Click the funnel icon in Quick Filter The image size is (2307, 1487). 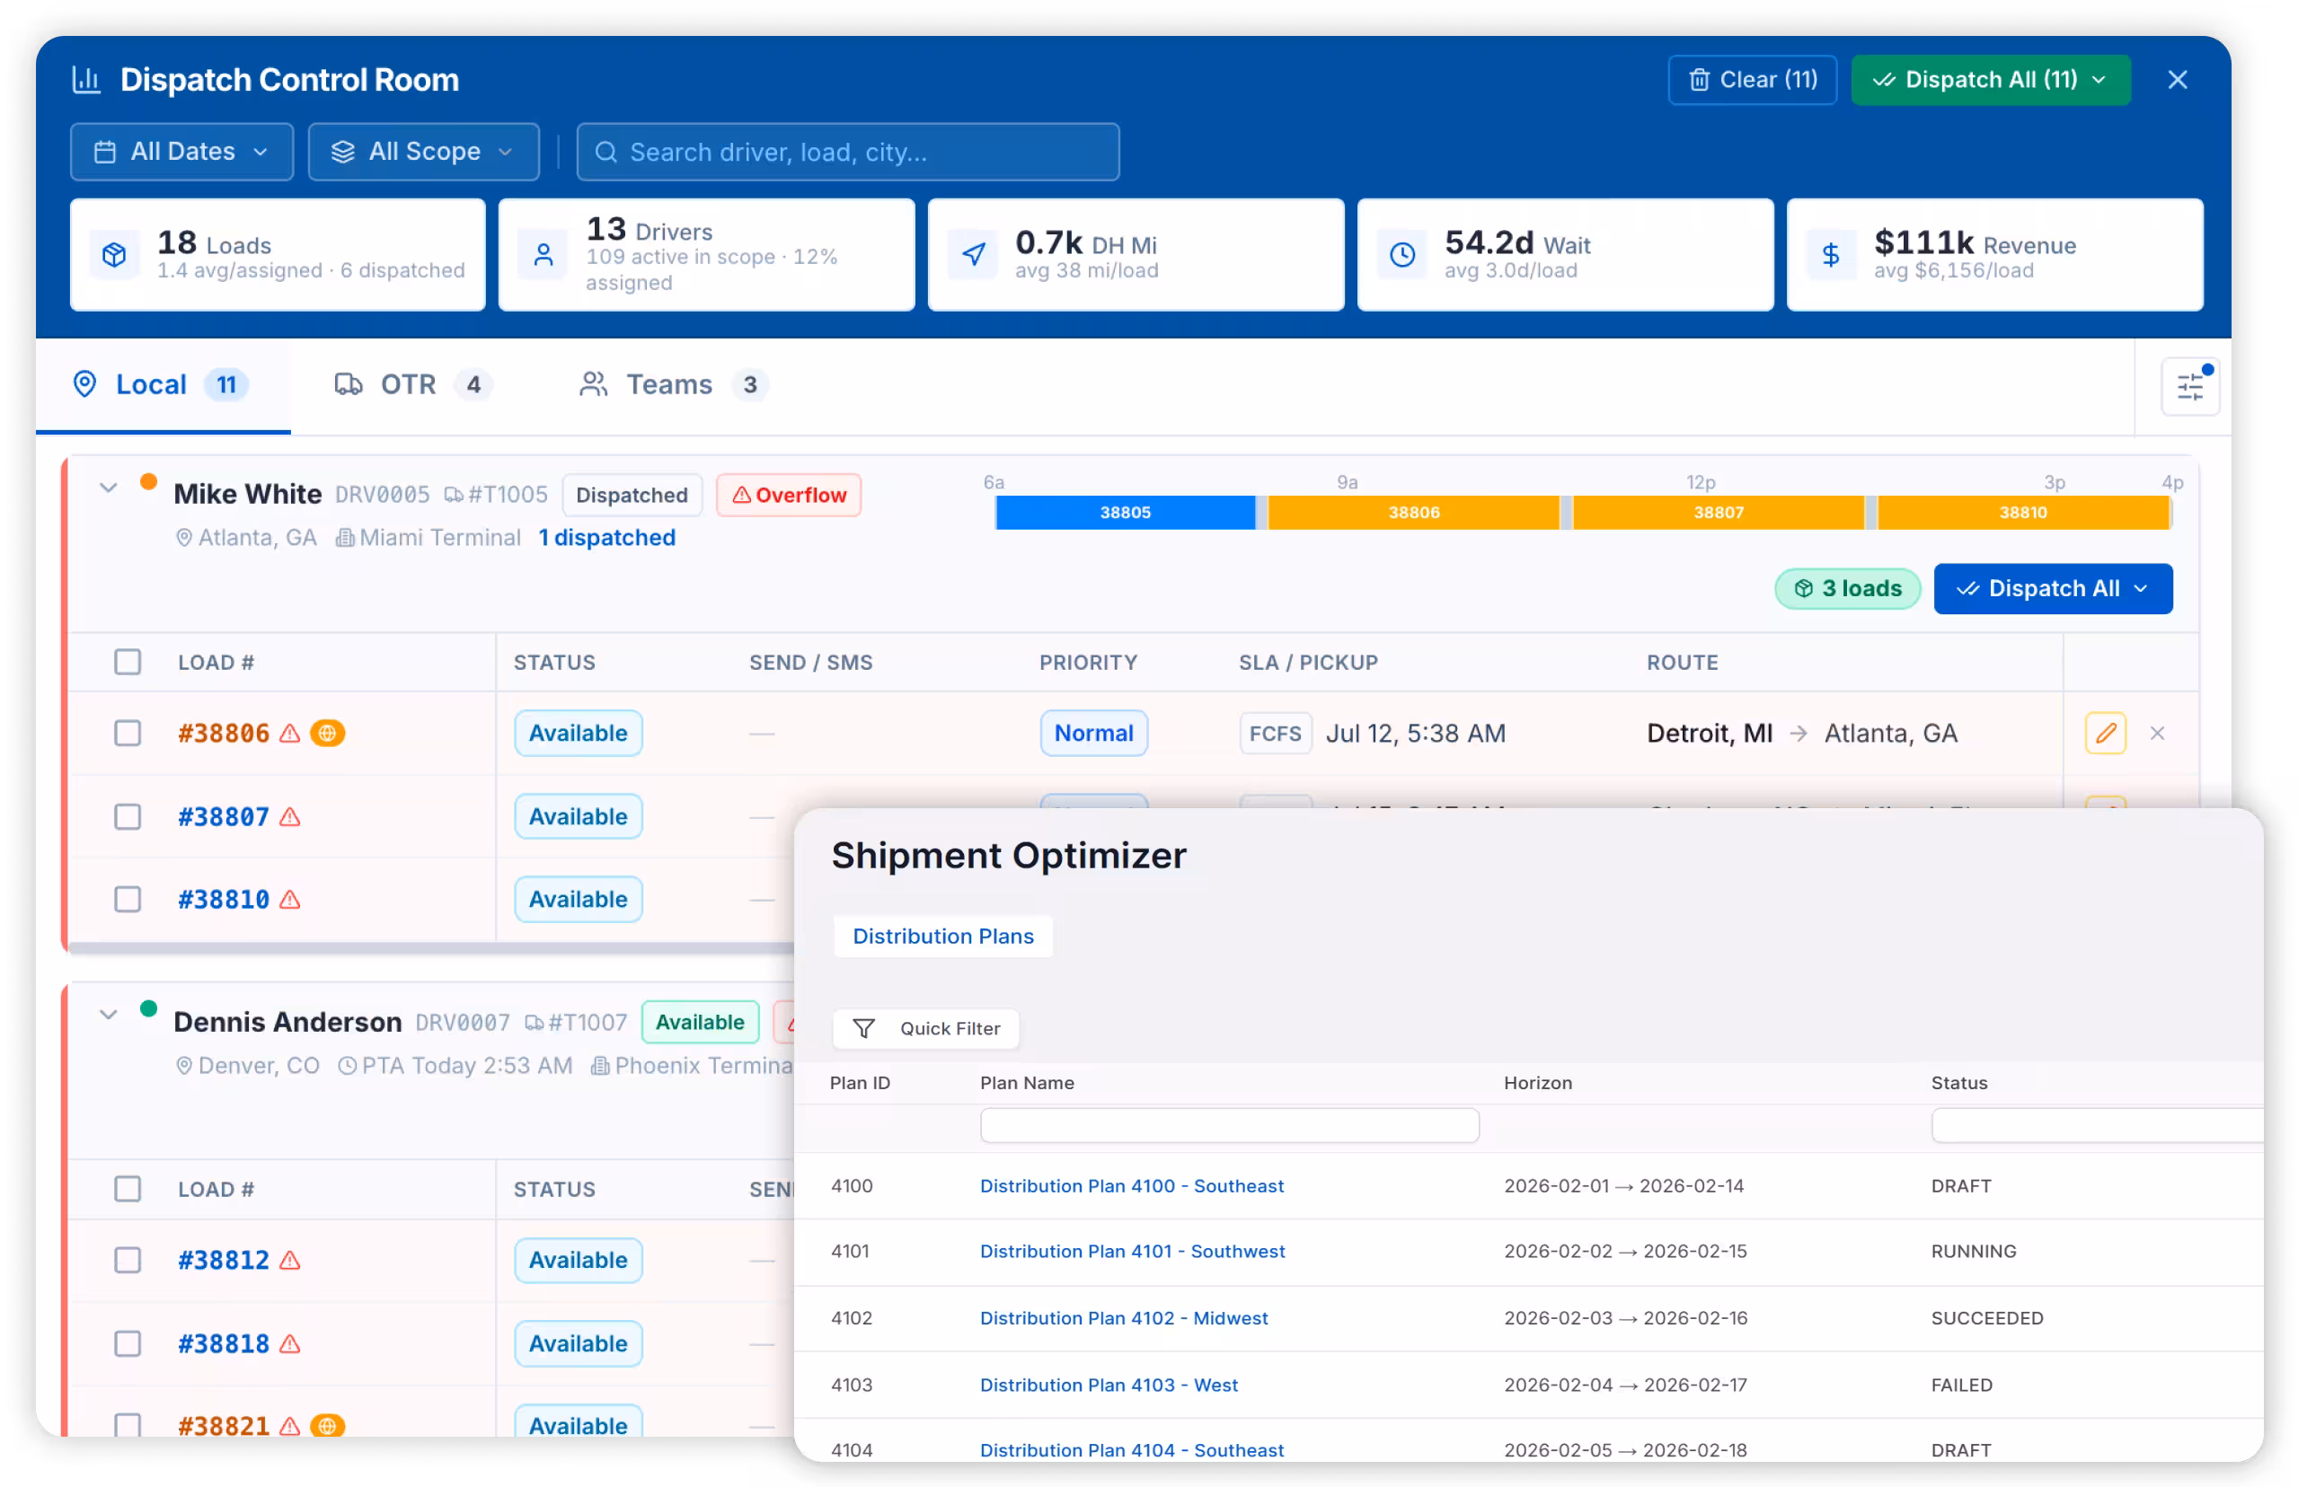(863, 1029)
